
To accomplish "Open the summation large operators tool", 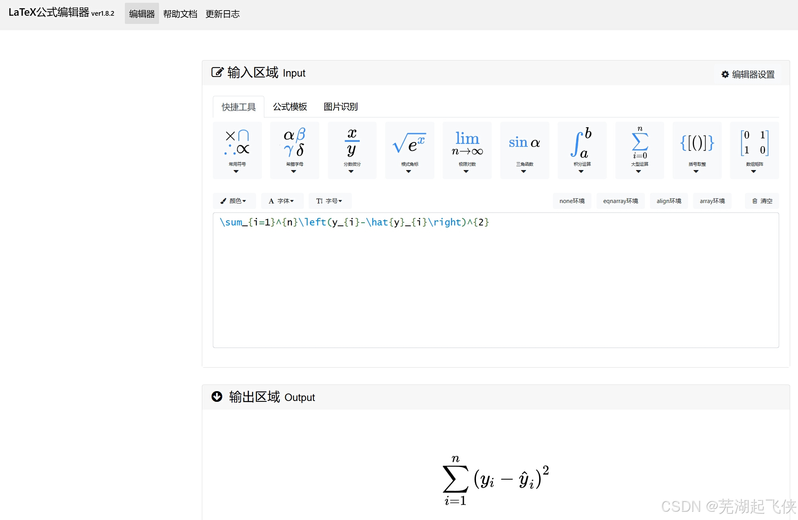I will pyautogui.click(x=639, y=150).
